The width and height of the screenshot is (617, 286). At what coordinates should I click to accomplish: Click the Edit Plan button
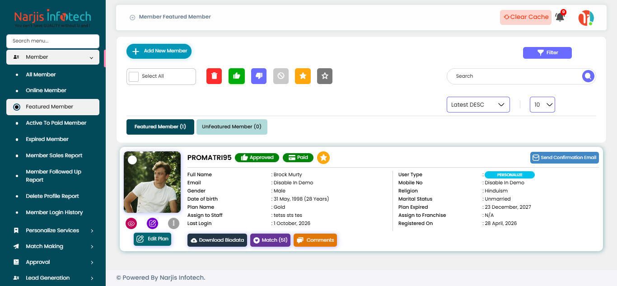coord(153,239)
